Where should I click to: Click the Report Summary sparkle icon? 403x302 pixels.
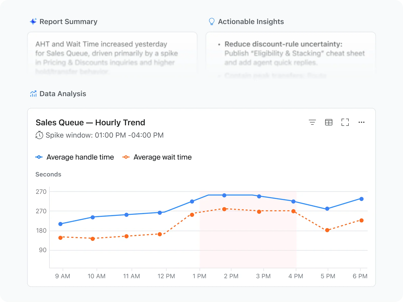(x=33, y=21)
